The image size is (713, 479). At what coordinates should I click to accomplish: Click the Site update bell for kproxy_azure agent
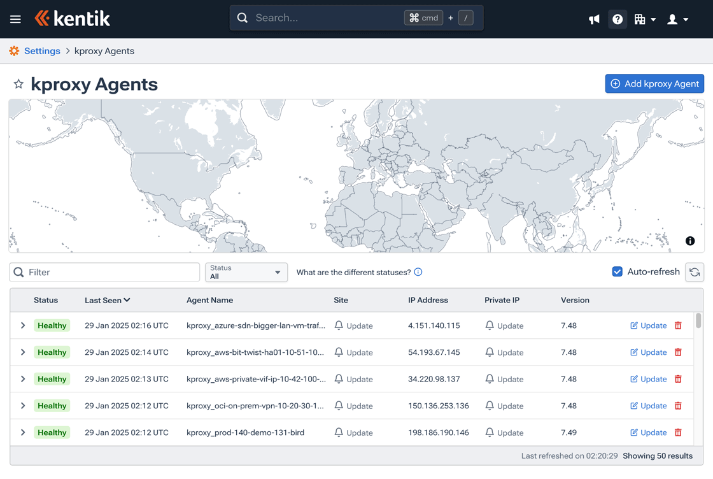click(x=338, y=325)
